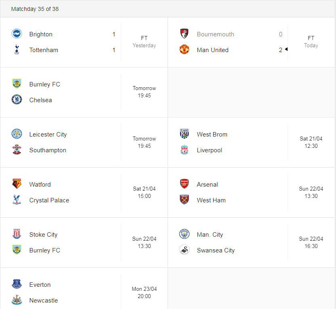The image size is (336, 309).
Task: Click the Brighton club crest
Action: click(x=17, y=34)
